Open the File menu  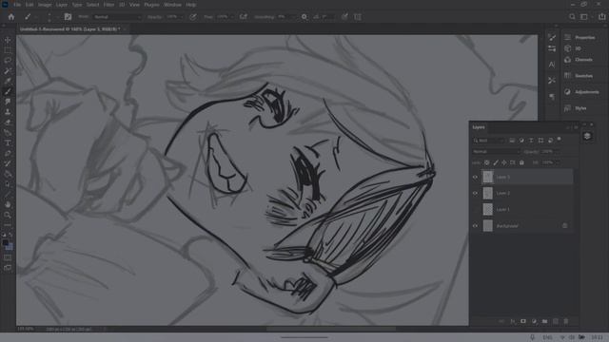(17, 5)
